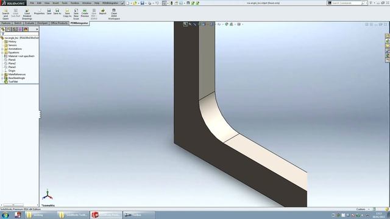Viewport: 390px width, 219px height.
Task: Click the Search Commands input field
Action: [x=347, y=3]
